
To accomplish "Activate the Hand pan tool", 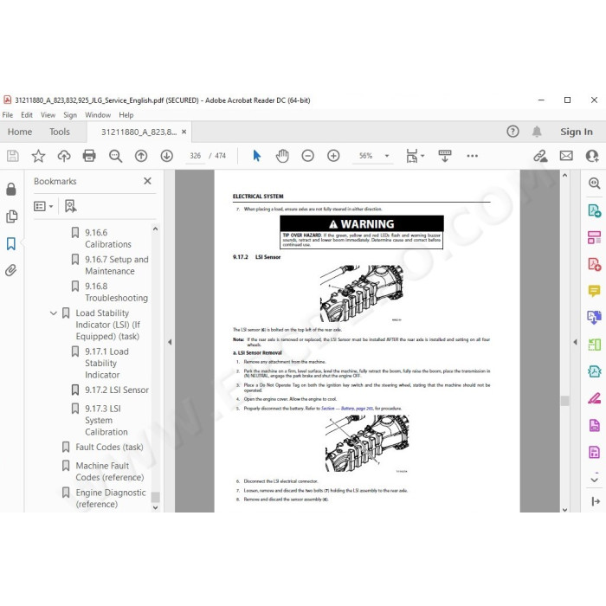I will tap(282, 156).
